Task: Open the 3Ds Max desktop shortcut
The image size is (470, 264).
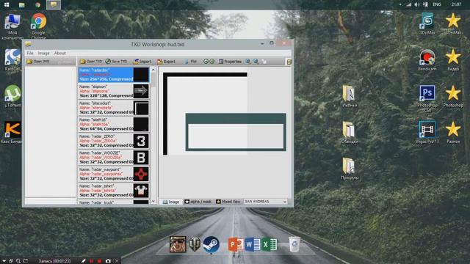Action: [x=427, y=23]
